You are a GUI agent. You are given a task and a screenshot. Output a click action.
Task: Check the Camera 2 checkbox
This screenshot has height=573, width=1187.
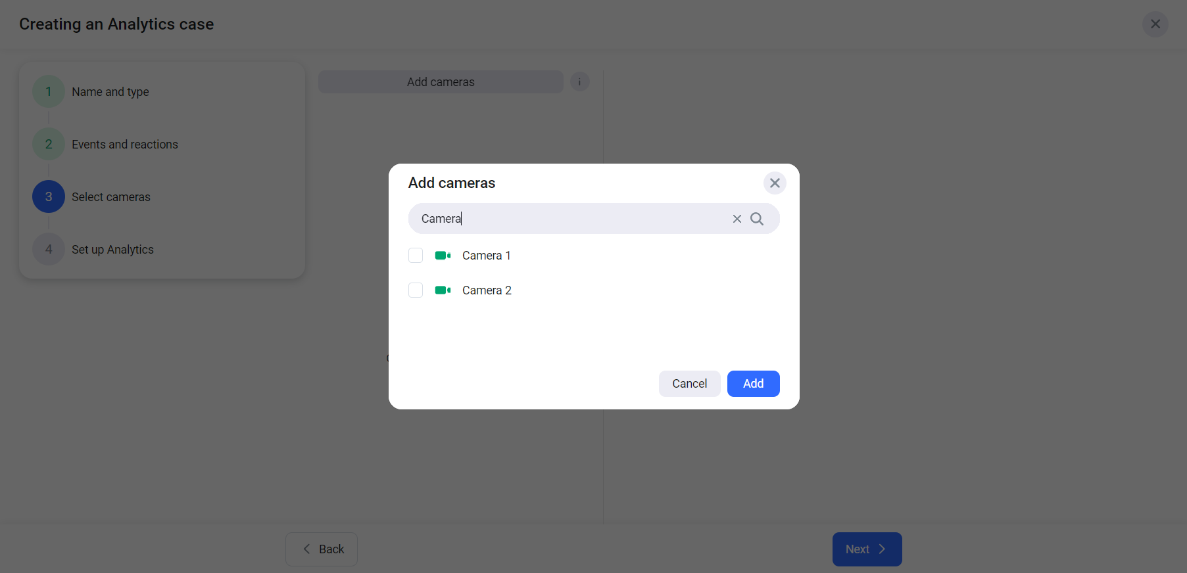pyautogui.click(x=416, y=290)
